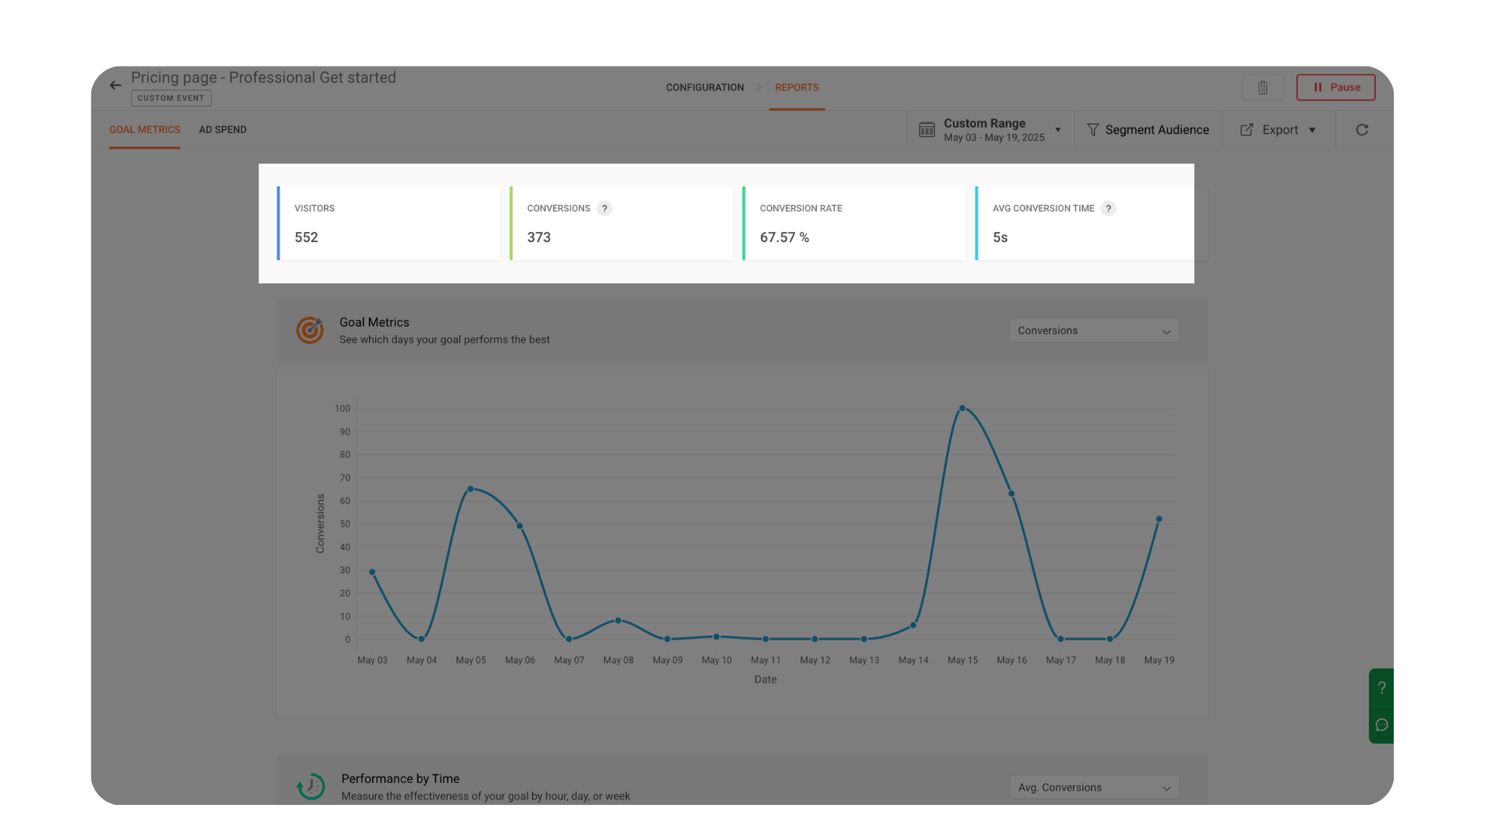Click the back arrow icon
1485x835 pixels.
pos(115,86)
